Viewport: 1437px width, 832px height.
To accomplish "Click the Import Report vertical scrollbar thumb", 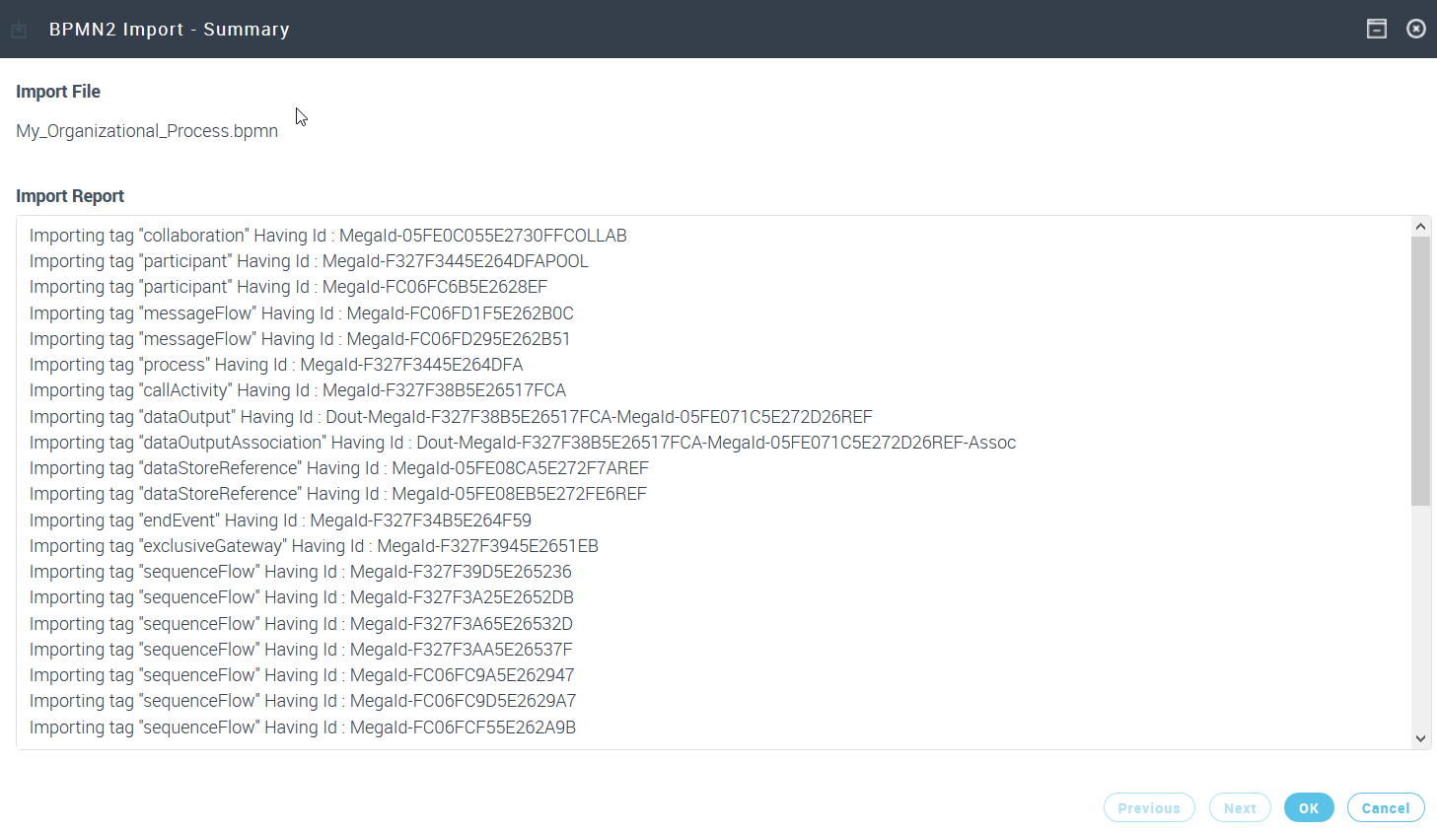I will [x=1420, y=370].
